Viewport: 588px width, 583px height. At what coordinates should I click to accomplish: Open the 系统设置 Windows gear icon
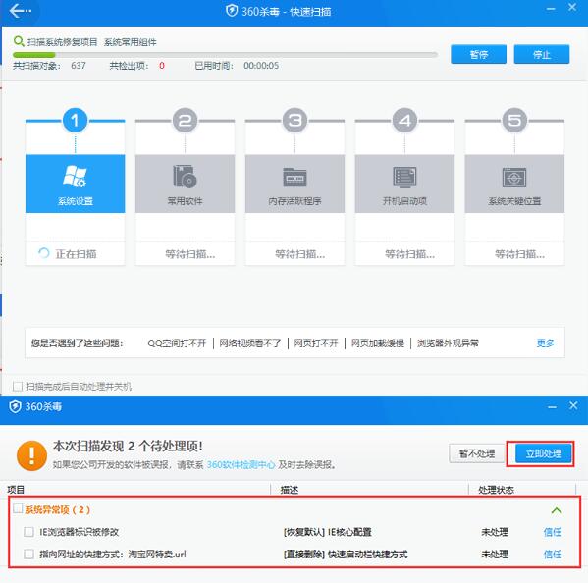coord(75,177)
